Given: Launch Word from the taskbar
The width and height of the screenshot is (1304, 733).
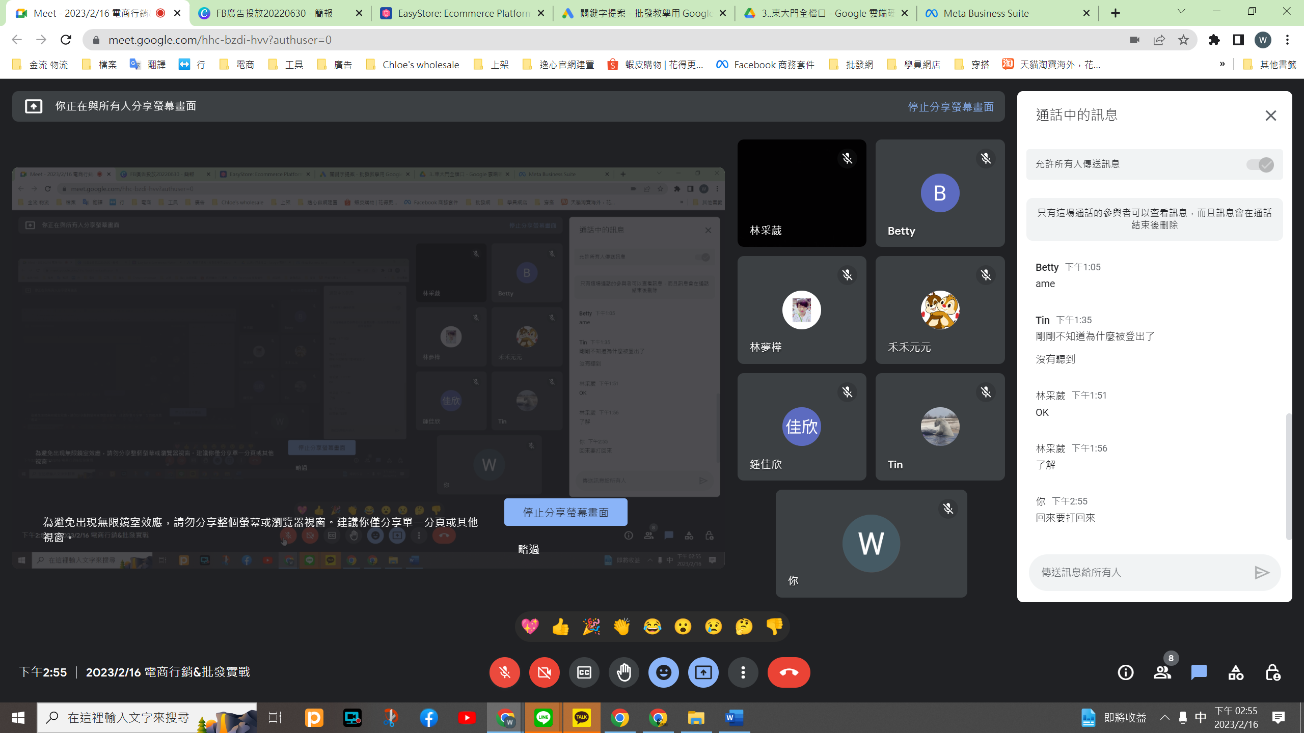Looking at the screenshot, I should [x=735, y=718].
